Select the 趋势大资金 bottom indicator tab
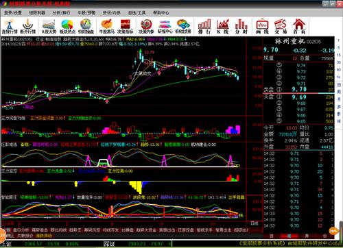The width and height of the screenshot is (343, 248). pyautogui.click(x=146, y=230)
